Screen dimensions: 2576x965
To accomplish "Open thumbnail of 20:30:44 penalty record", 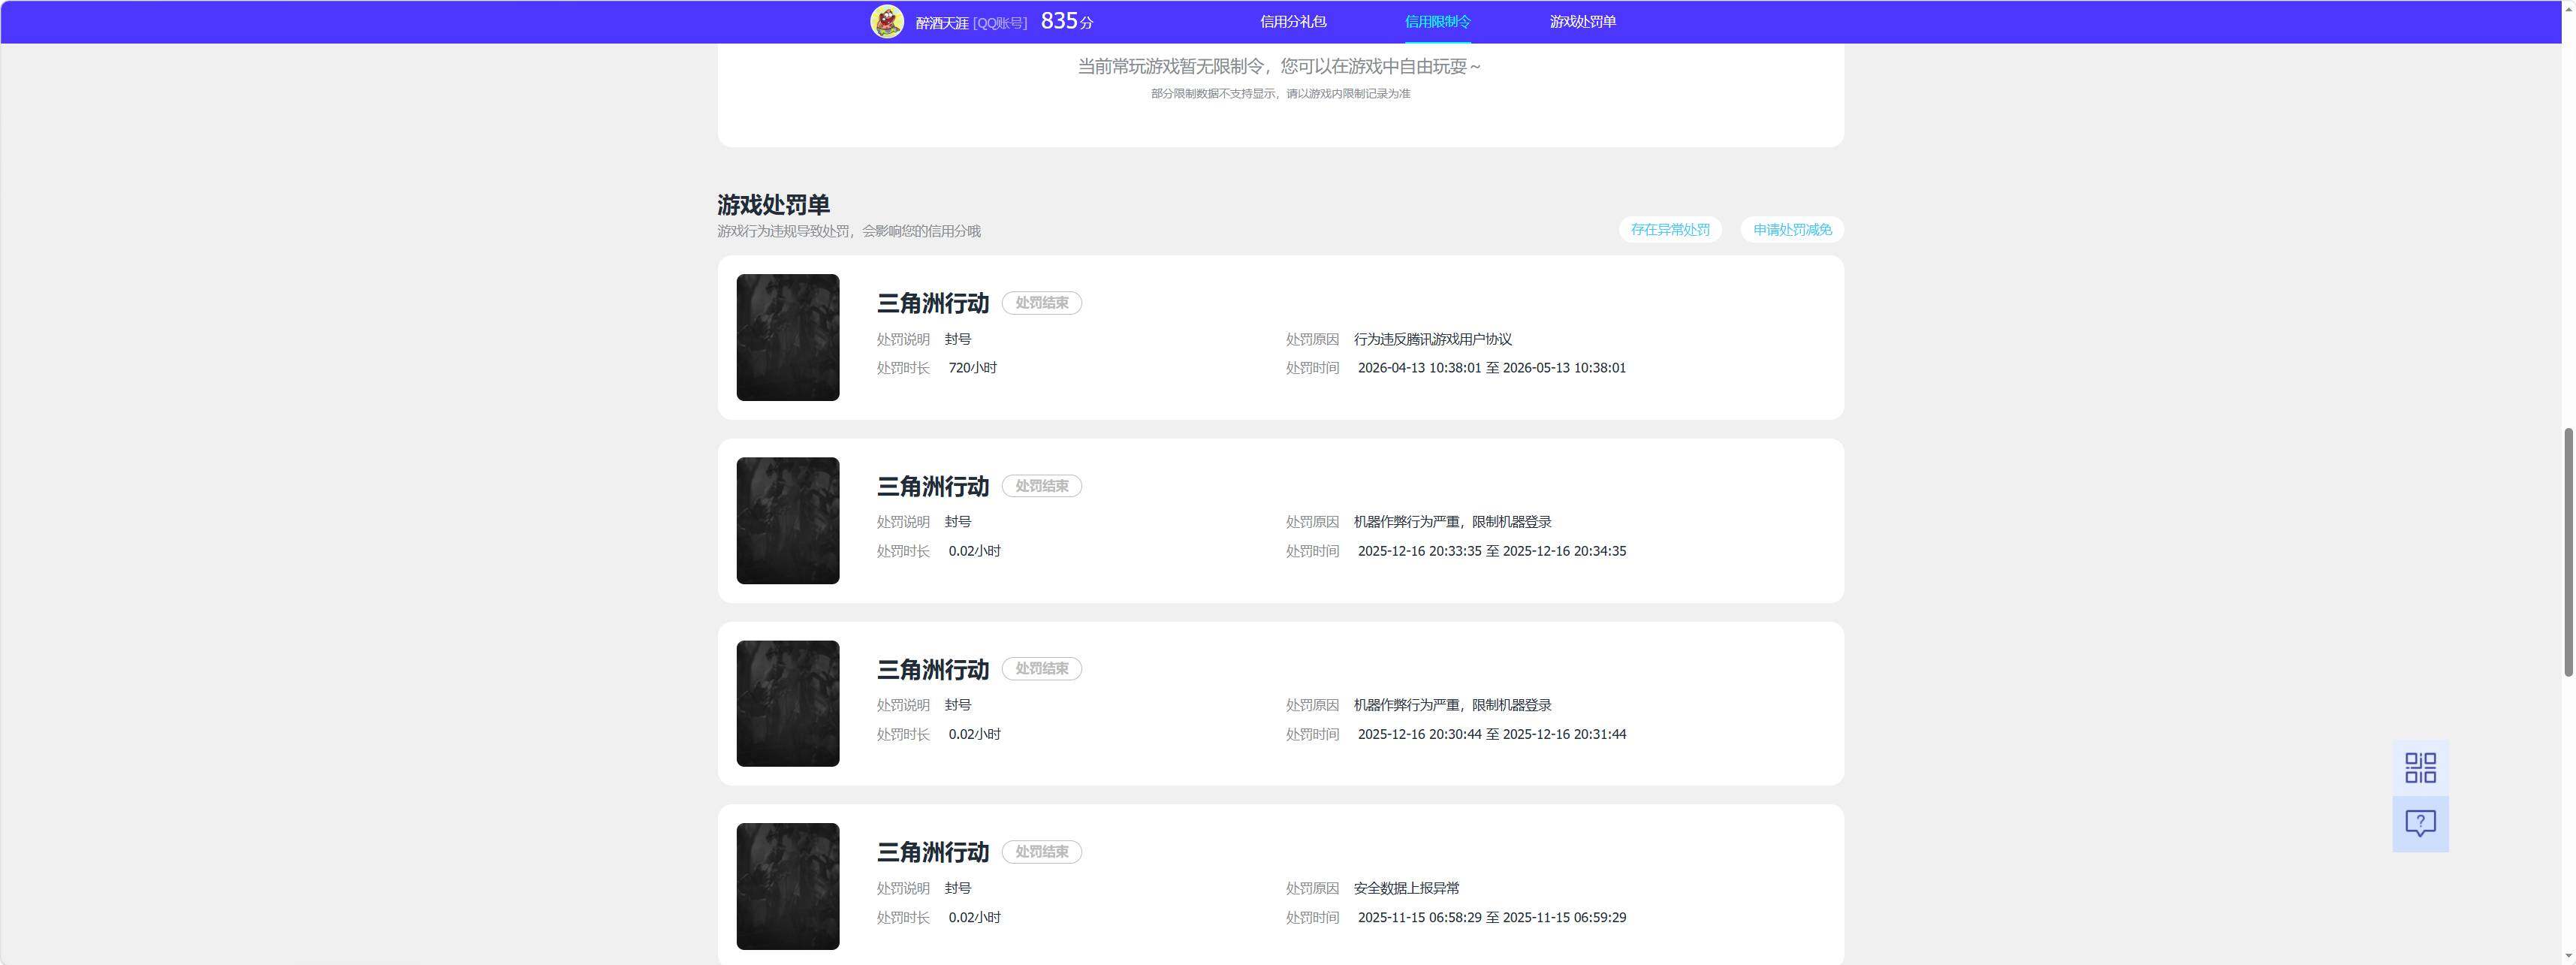I will tap(788, 704).
